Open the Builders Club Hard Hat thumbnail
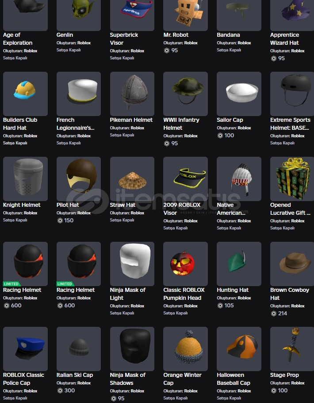 (25, 94)
